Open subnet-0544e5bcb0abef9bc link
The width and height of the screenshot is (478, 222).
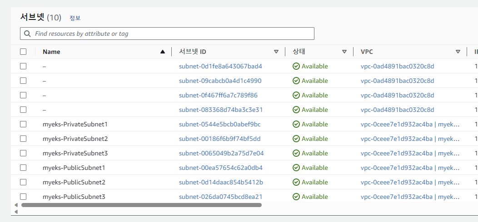220,124
